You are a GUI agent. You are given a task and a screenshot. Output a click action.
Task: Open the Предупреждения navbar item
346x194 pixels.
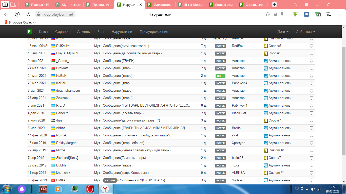pos(154,32)
